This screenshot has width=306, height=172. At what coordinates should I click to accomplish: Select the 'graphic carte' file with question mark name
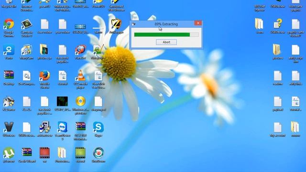[x=295, y=28]
